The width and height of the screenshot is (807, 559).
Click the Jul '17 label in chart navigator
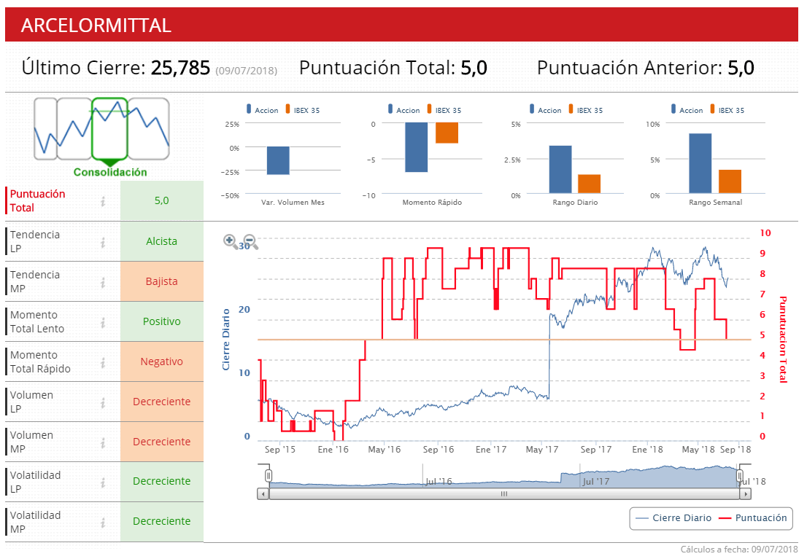(x=596, y=481)
